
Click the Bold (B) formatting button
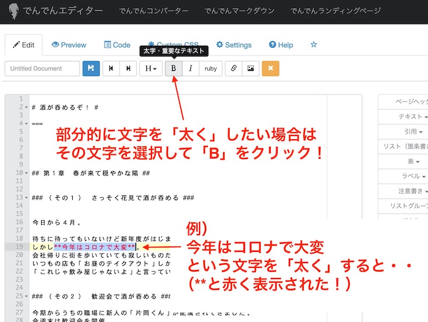173,69
